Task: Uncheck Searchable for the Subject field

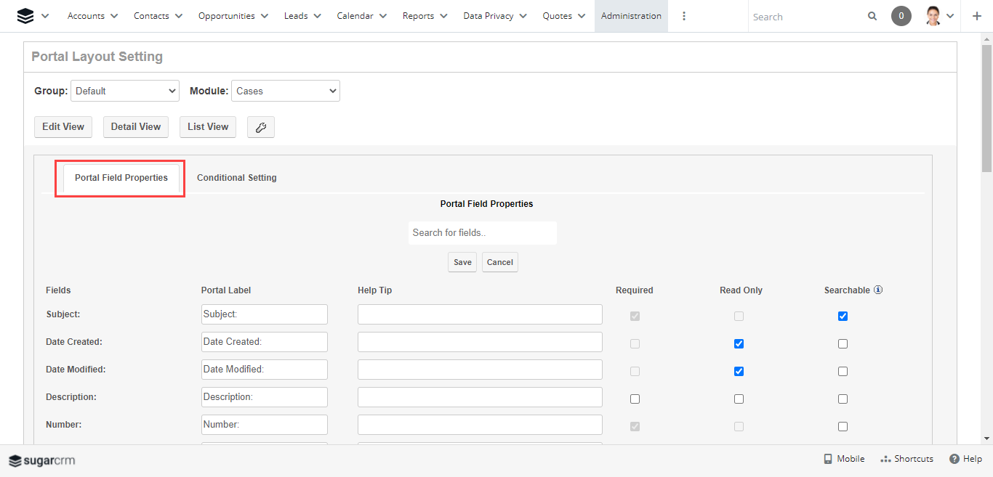Action: pos(843,316)
